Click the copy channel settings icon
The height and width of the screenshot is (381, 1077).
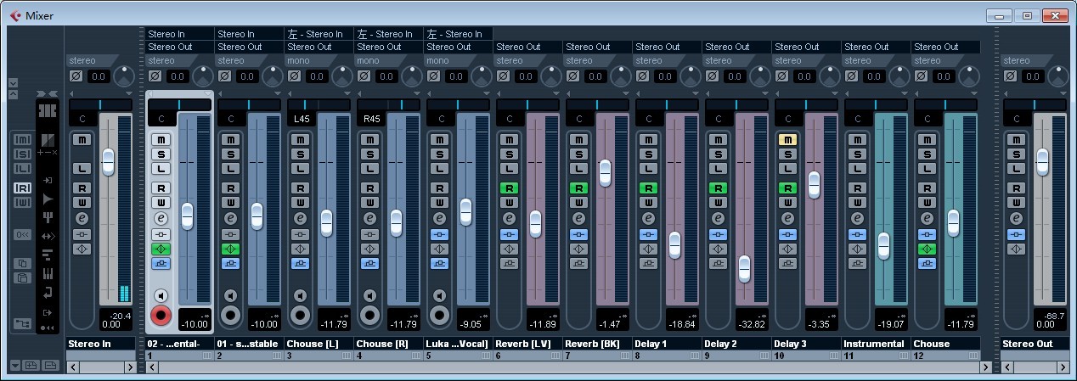pyautogui.click(x=23, y=264)
